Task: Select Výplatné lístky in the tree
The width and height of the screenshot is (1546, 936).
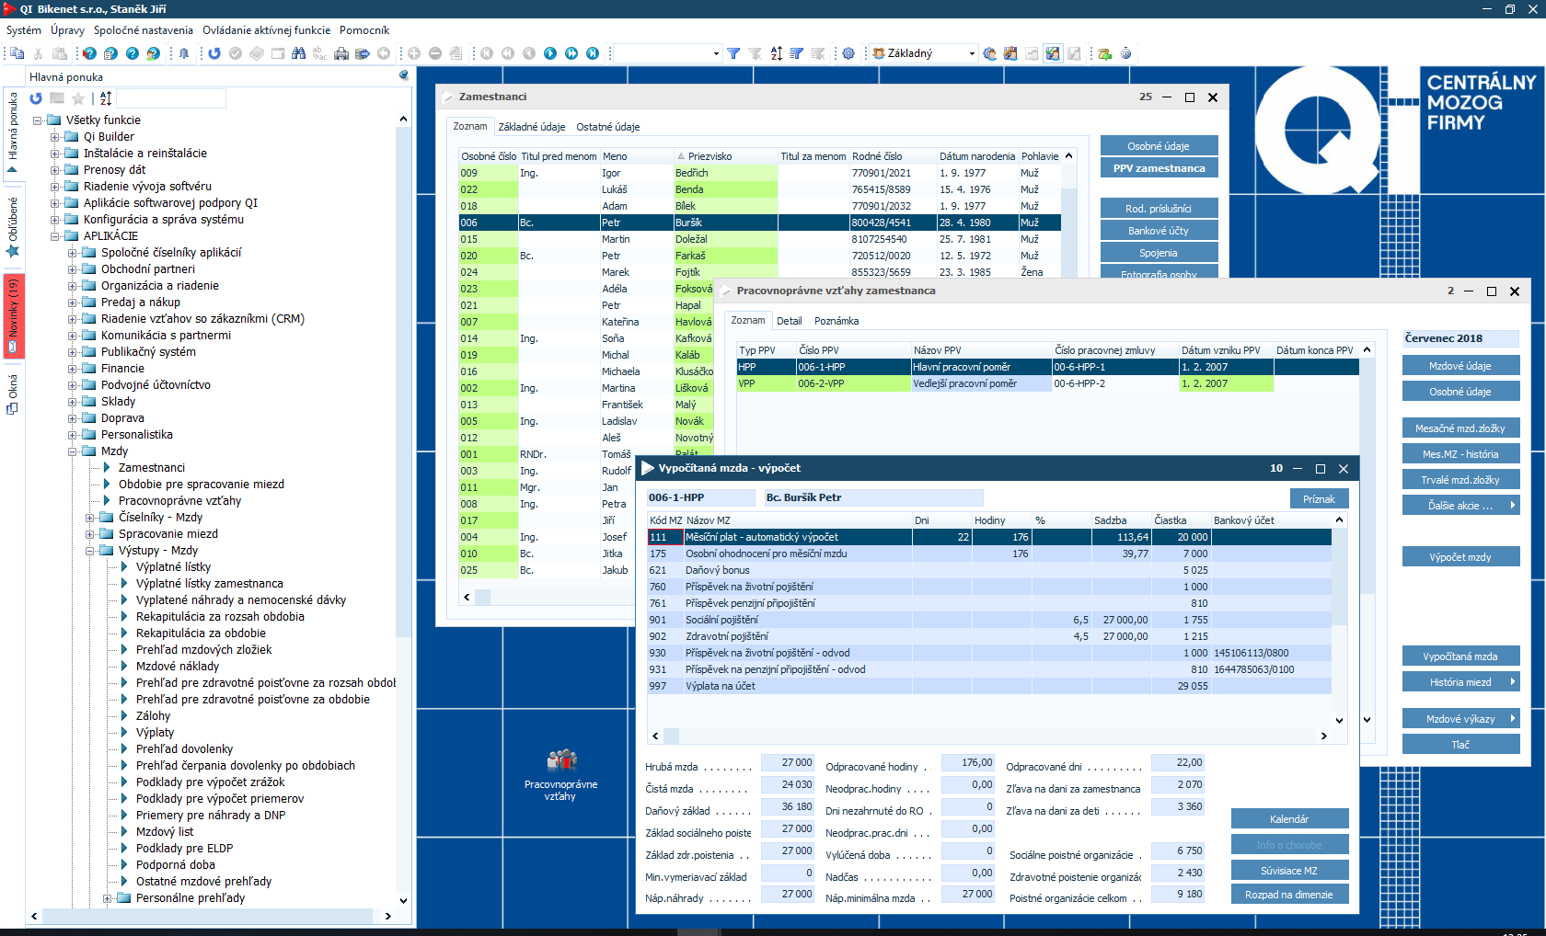Action: [173, 567]
